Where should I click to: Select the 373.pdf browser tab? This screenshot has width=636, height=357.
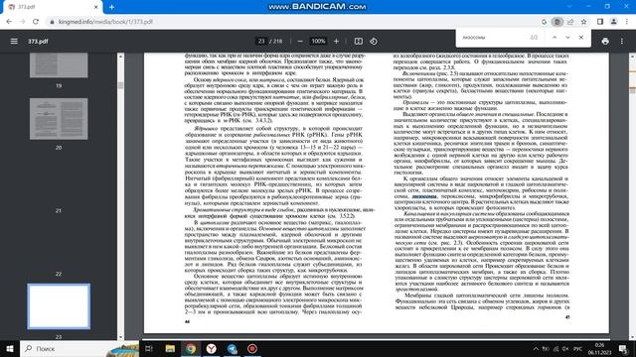[53, 7]
